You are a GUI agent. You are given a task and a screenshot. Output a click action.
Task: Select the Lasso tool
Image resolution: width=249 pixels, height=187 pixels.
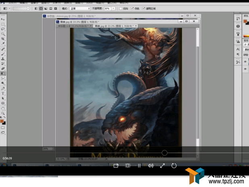pyautogui.click(x=3, y=29)
